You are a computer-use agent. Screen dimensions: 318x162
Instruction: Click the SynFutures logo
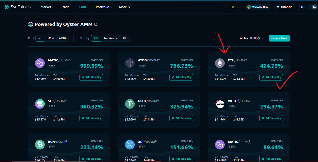click(x=18, y=7)
